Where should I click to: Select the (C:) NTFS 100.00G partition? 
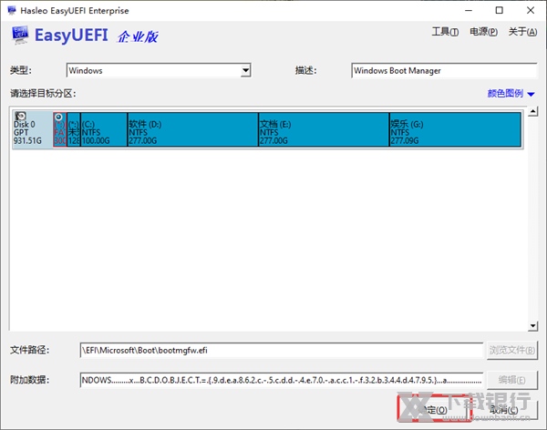104,129
